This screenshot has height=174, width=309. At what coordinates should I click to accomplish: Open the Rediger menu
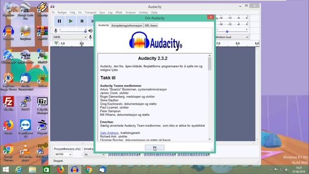62,13
